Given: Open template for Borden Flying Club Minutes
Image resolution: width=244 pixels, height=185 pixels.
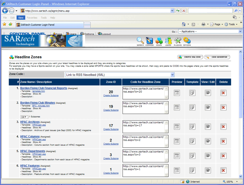Looking at the screenshot, I should 192,108.
